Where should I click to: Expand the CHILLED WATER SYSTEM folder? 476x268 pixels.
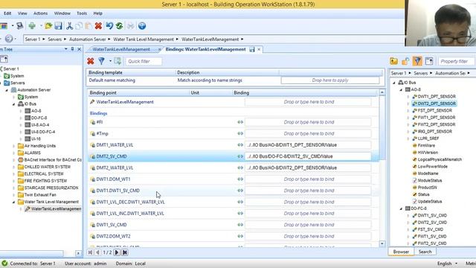13,167
